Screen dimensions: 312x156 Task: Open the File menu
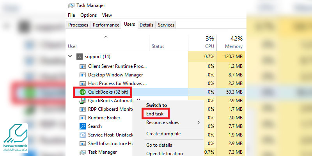pyautogui.click(x=71, y=15)
